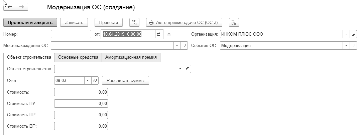This screenshot has height=135, width=360.
Task: Switch to the Основные средства tab
Action: (x=78, y=57)
